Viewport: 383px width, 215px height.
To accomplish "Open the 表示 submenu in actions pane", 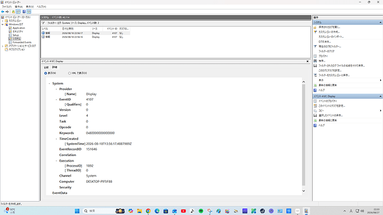I will pos(347,80).
